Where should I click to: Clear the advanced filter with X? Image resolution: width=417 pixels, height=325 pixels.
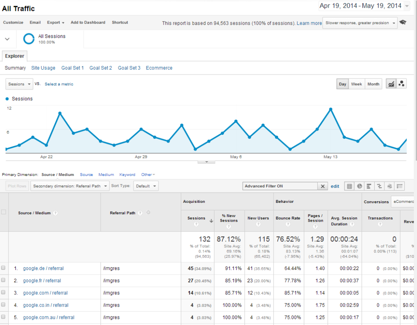(323, 186)
